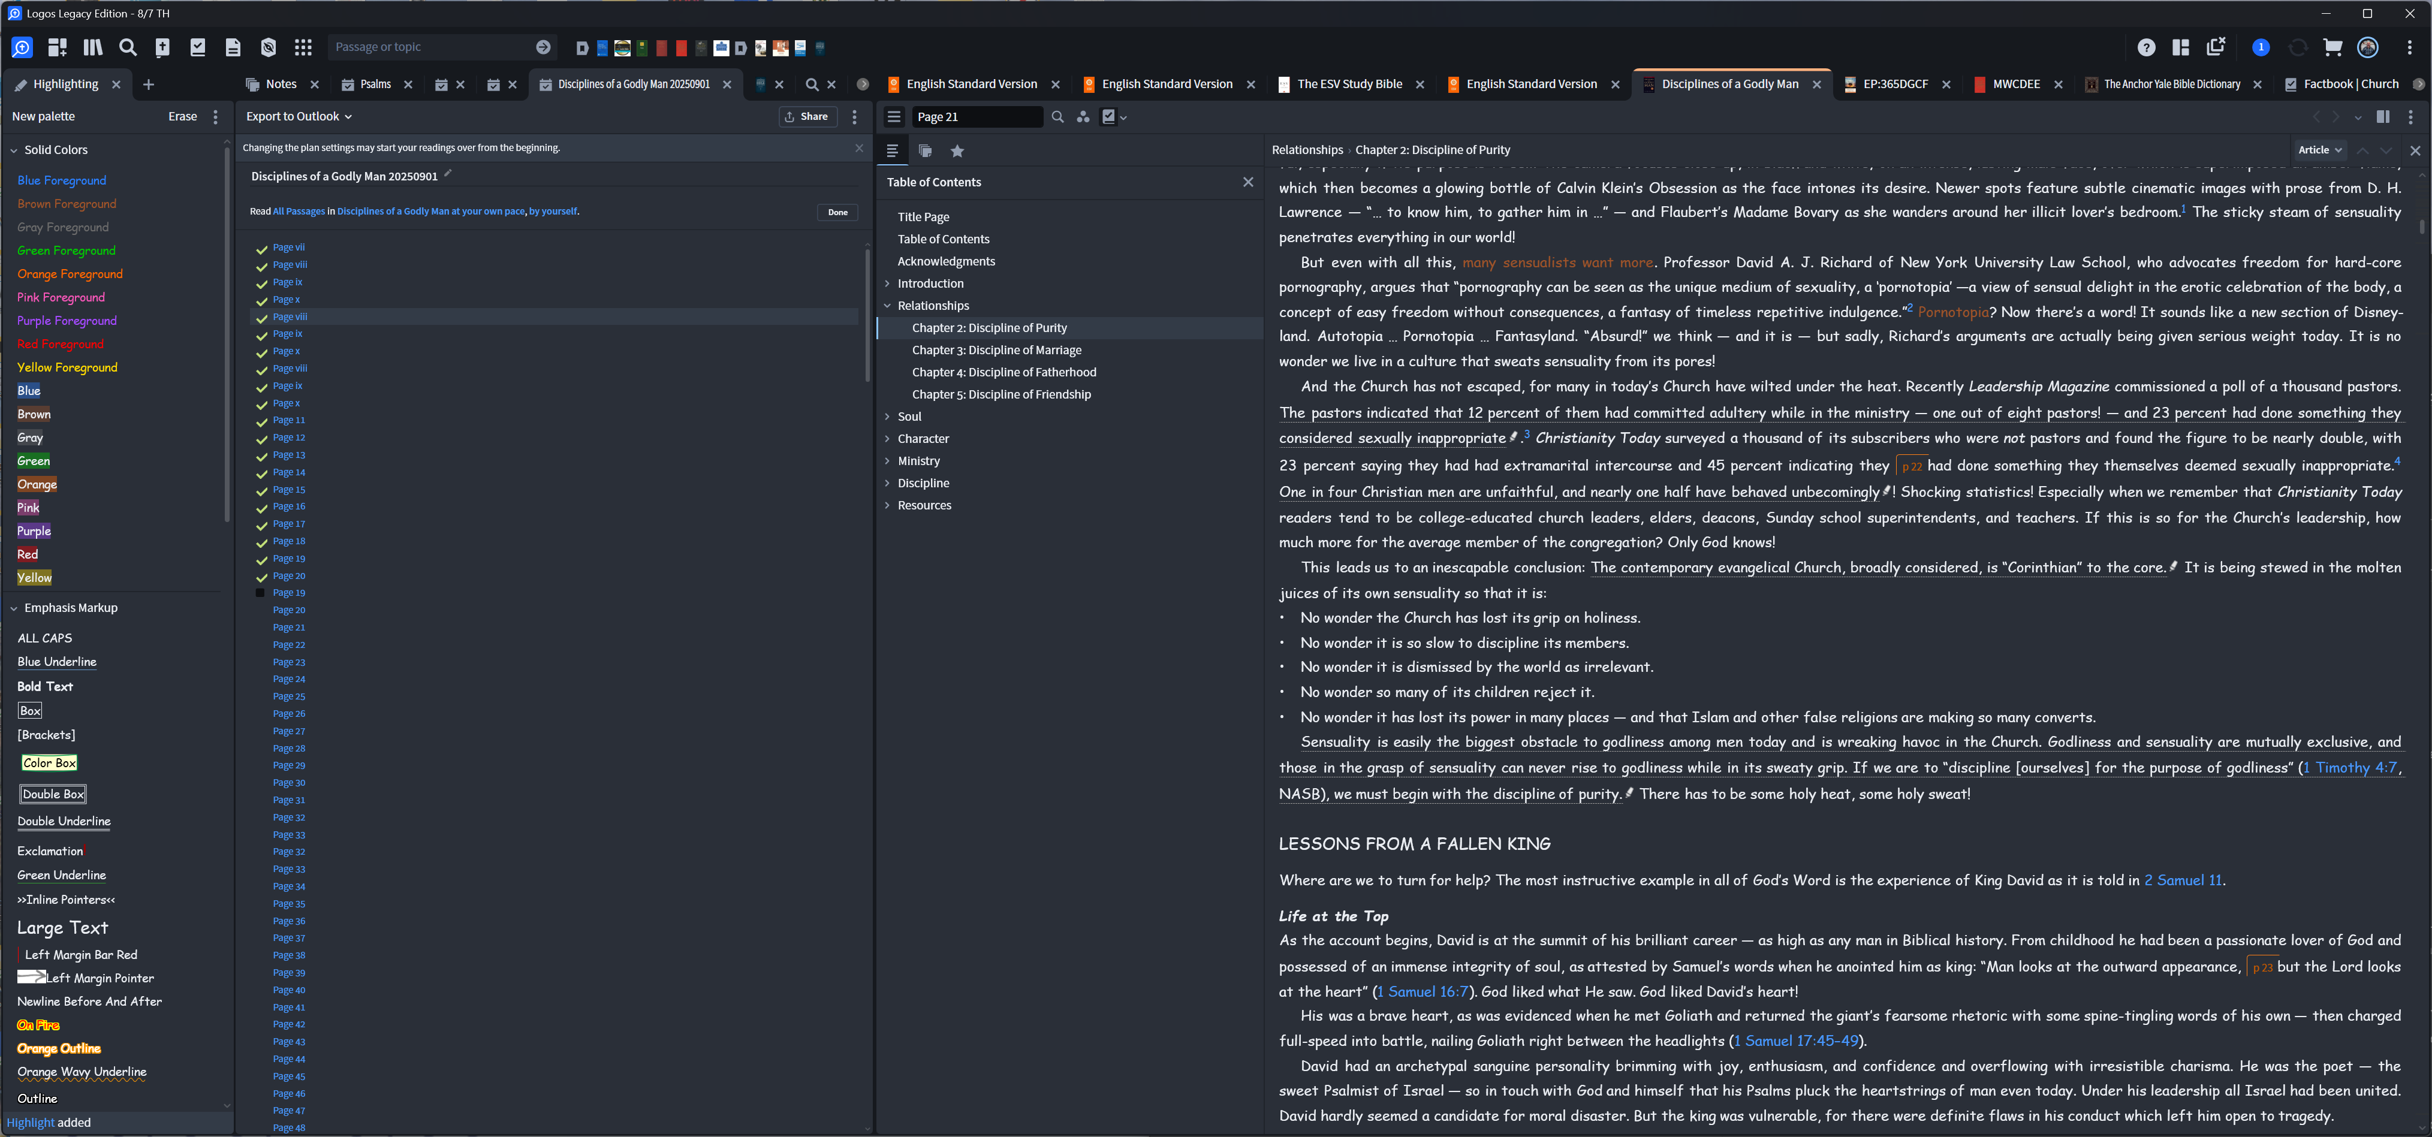Dismiss the plan settings warning banner

point(859,148)
